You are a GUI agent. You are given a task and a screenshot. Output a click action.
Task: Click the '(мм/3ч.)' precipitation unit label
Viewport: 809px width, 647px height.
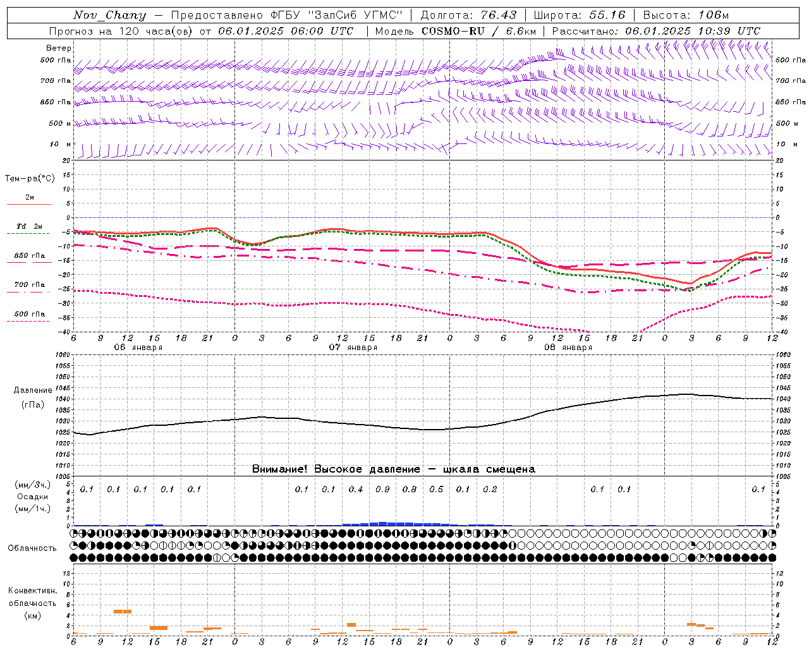coord(32,485)
